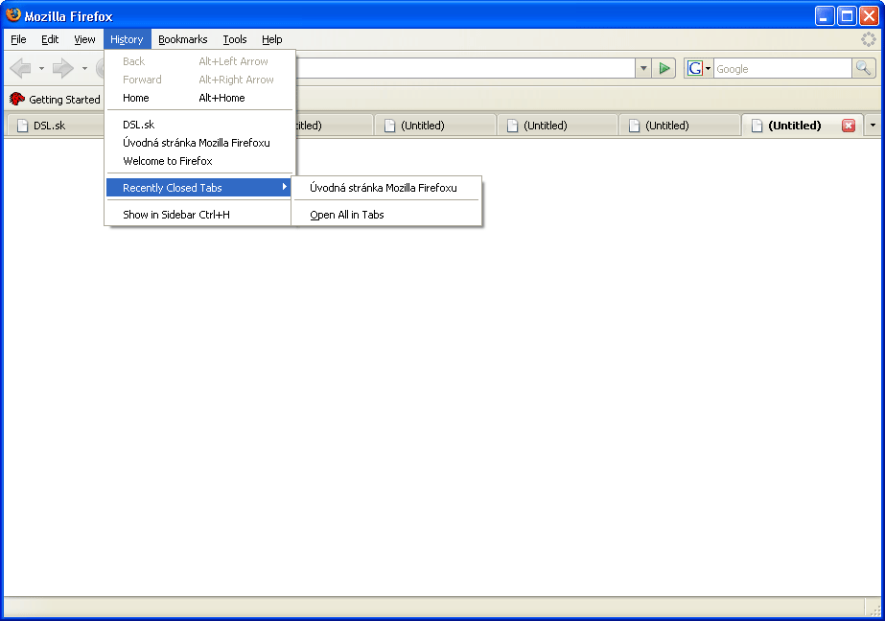Open the Forward history dropdown arrow
The height and width of the screenshot is (621, 885).
pyautogui.click(x=84, y=69)
